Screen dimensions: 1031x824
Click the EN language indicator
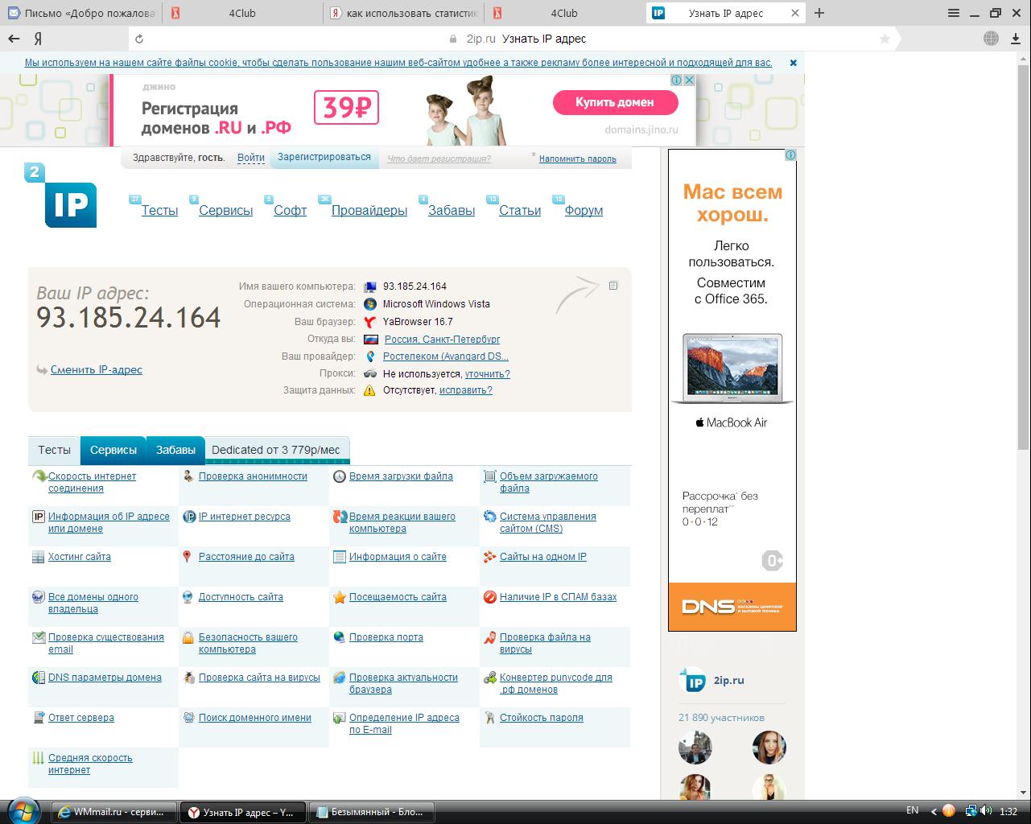[913, 810]
